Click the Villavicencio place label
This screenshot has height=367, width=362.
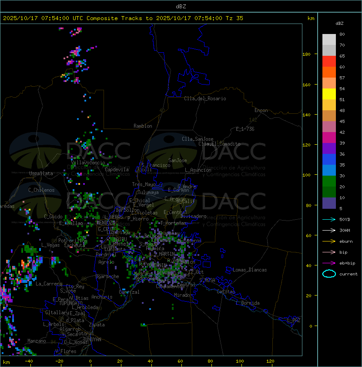pyautogui.click(x=88, y=163)
